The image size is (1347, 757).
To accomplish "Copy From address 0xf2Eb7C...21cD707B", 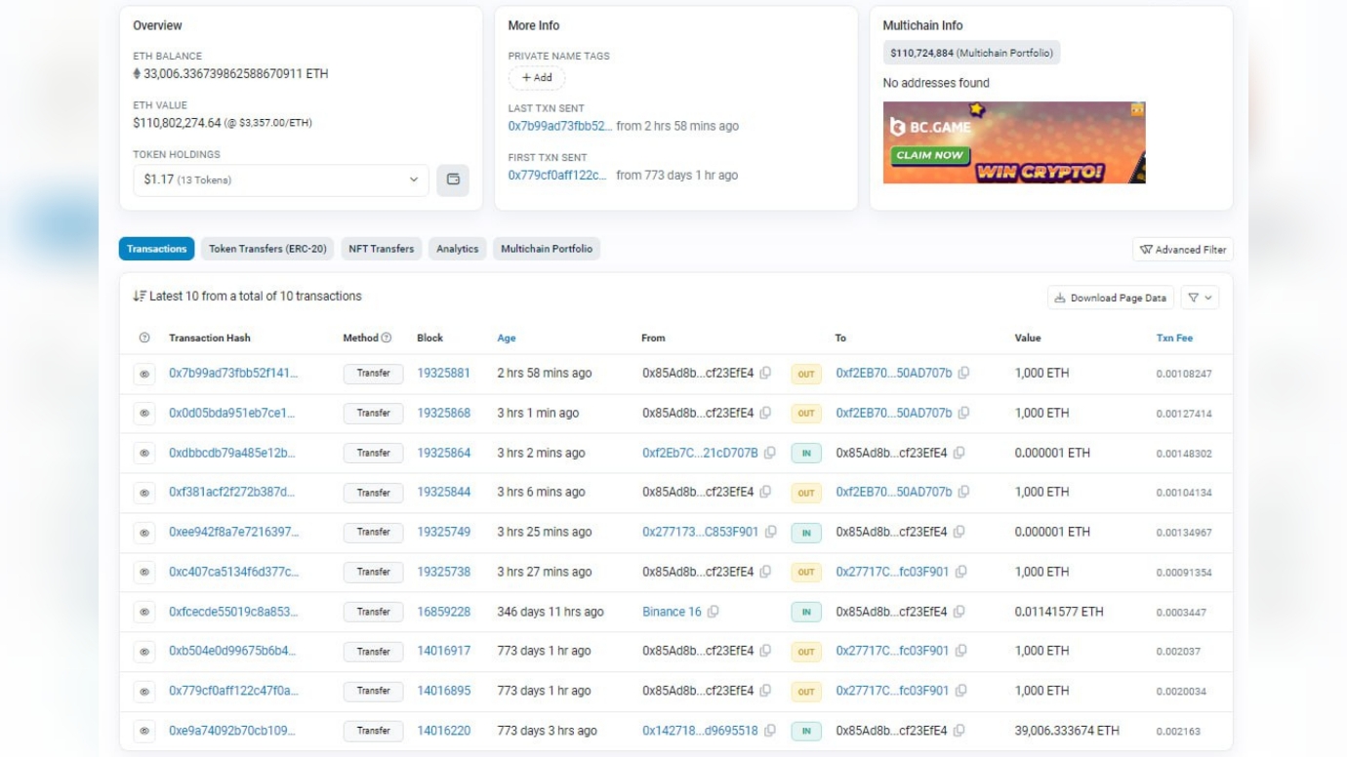I will click(x=770, y=453).
